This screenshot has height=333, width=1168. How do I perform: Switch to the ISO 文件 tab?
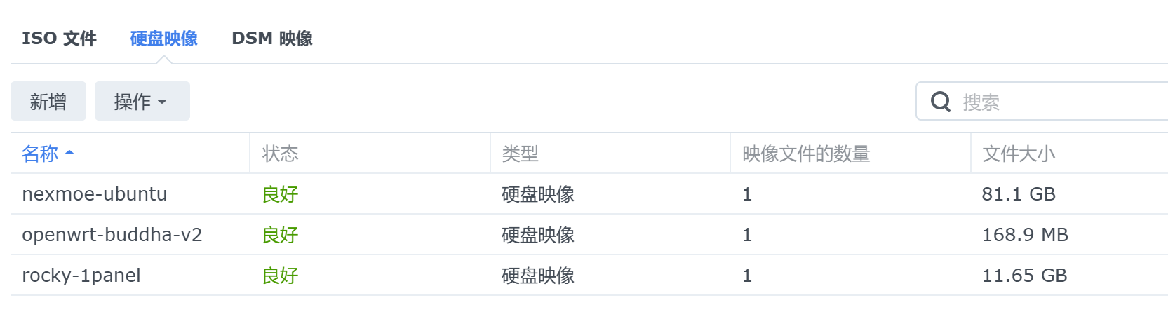[60, 39]
